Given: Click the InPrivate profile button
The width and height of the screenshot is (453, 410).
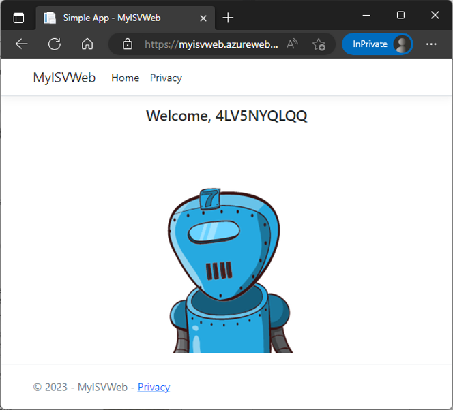Looking at the screenshot, I should (377, 44).
